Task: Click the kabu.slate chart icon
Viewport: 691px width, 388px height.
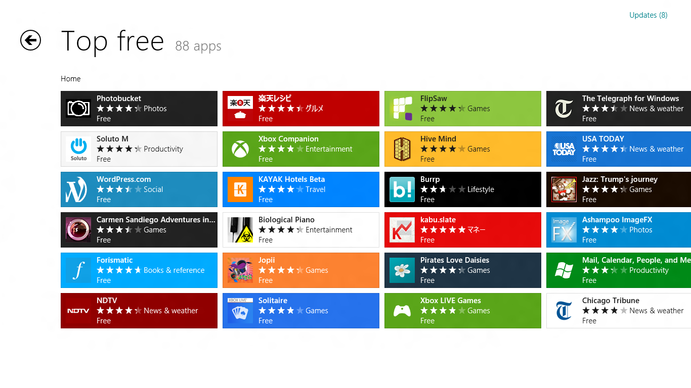Action: [402, 230]
